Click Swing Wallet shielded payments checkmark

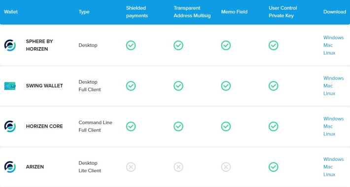pyautogui.click(x=131, y=86)
